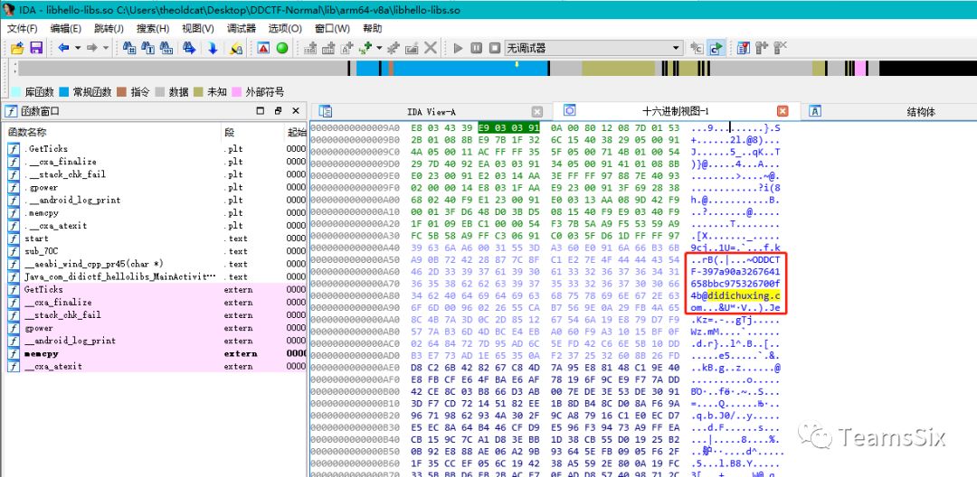Click the red warning triangle icon
Screen dimensions: 977x477
click(263, 48)
